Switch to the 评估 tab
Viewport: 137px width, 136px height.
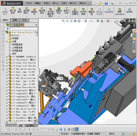pyautogui.click(x=25, y=20)
